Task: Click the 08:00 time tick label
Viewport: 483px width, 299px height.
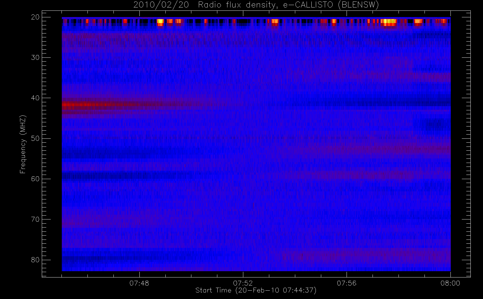Action: point(450,283)
